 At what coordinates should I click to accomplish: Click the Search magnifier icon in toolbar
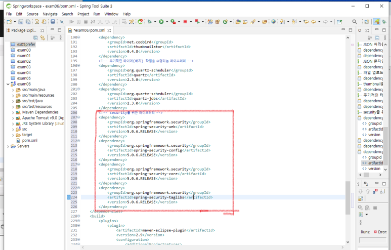tap(355, 22)
